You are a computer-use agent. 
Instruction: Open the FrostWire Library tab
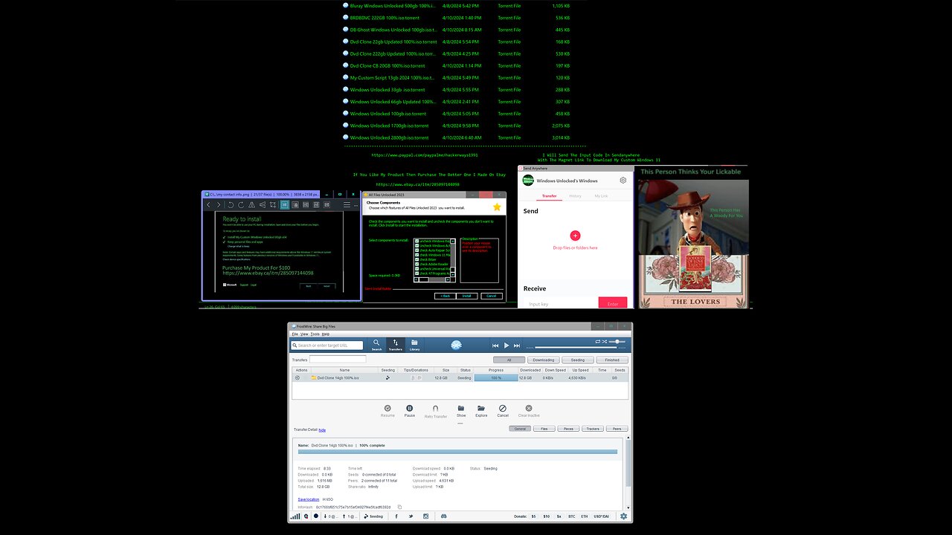[414, 344]
